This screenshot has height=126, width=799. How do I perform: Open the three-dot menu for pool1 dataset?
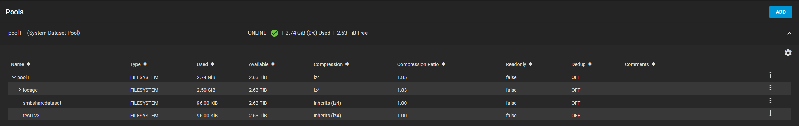tap(770, 75)
